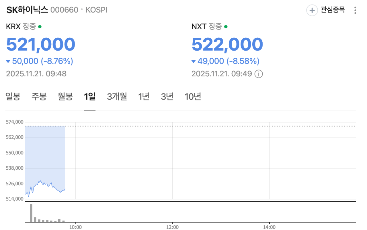The image size is (367, 230).
Task: Click the info icon beside NXT timestamp
Action: (x=259, y=74)
